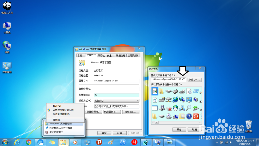
Task: Select 属性(R) in context menu
Action: coord(66,120)
